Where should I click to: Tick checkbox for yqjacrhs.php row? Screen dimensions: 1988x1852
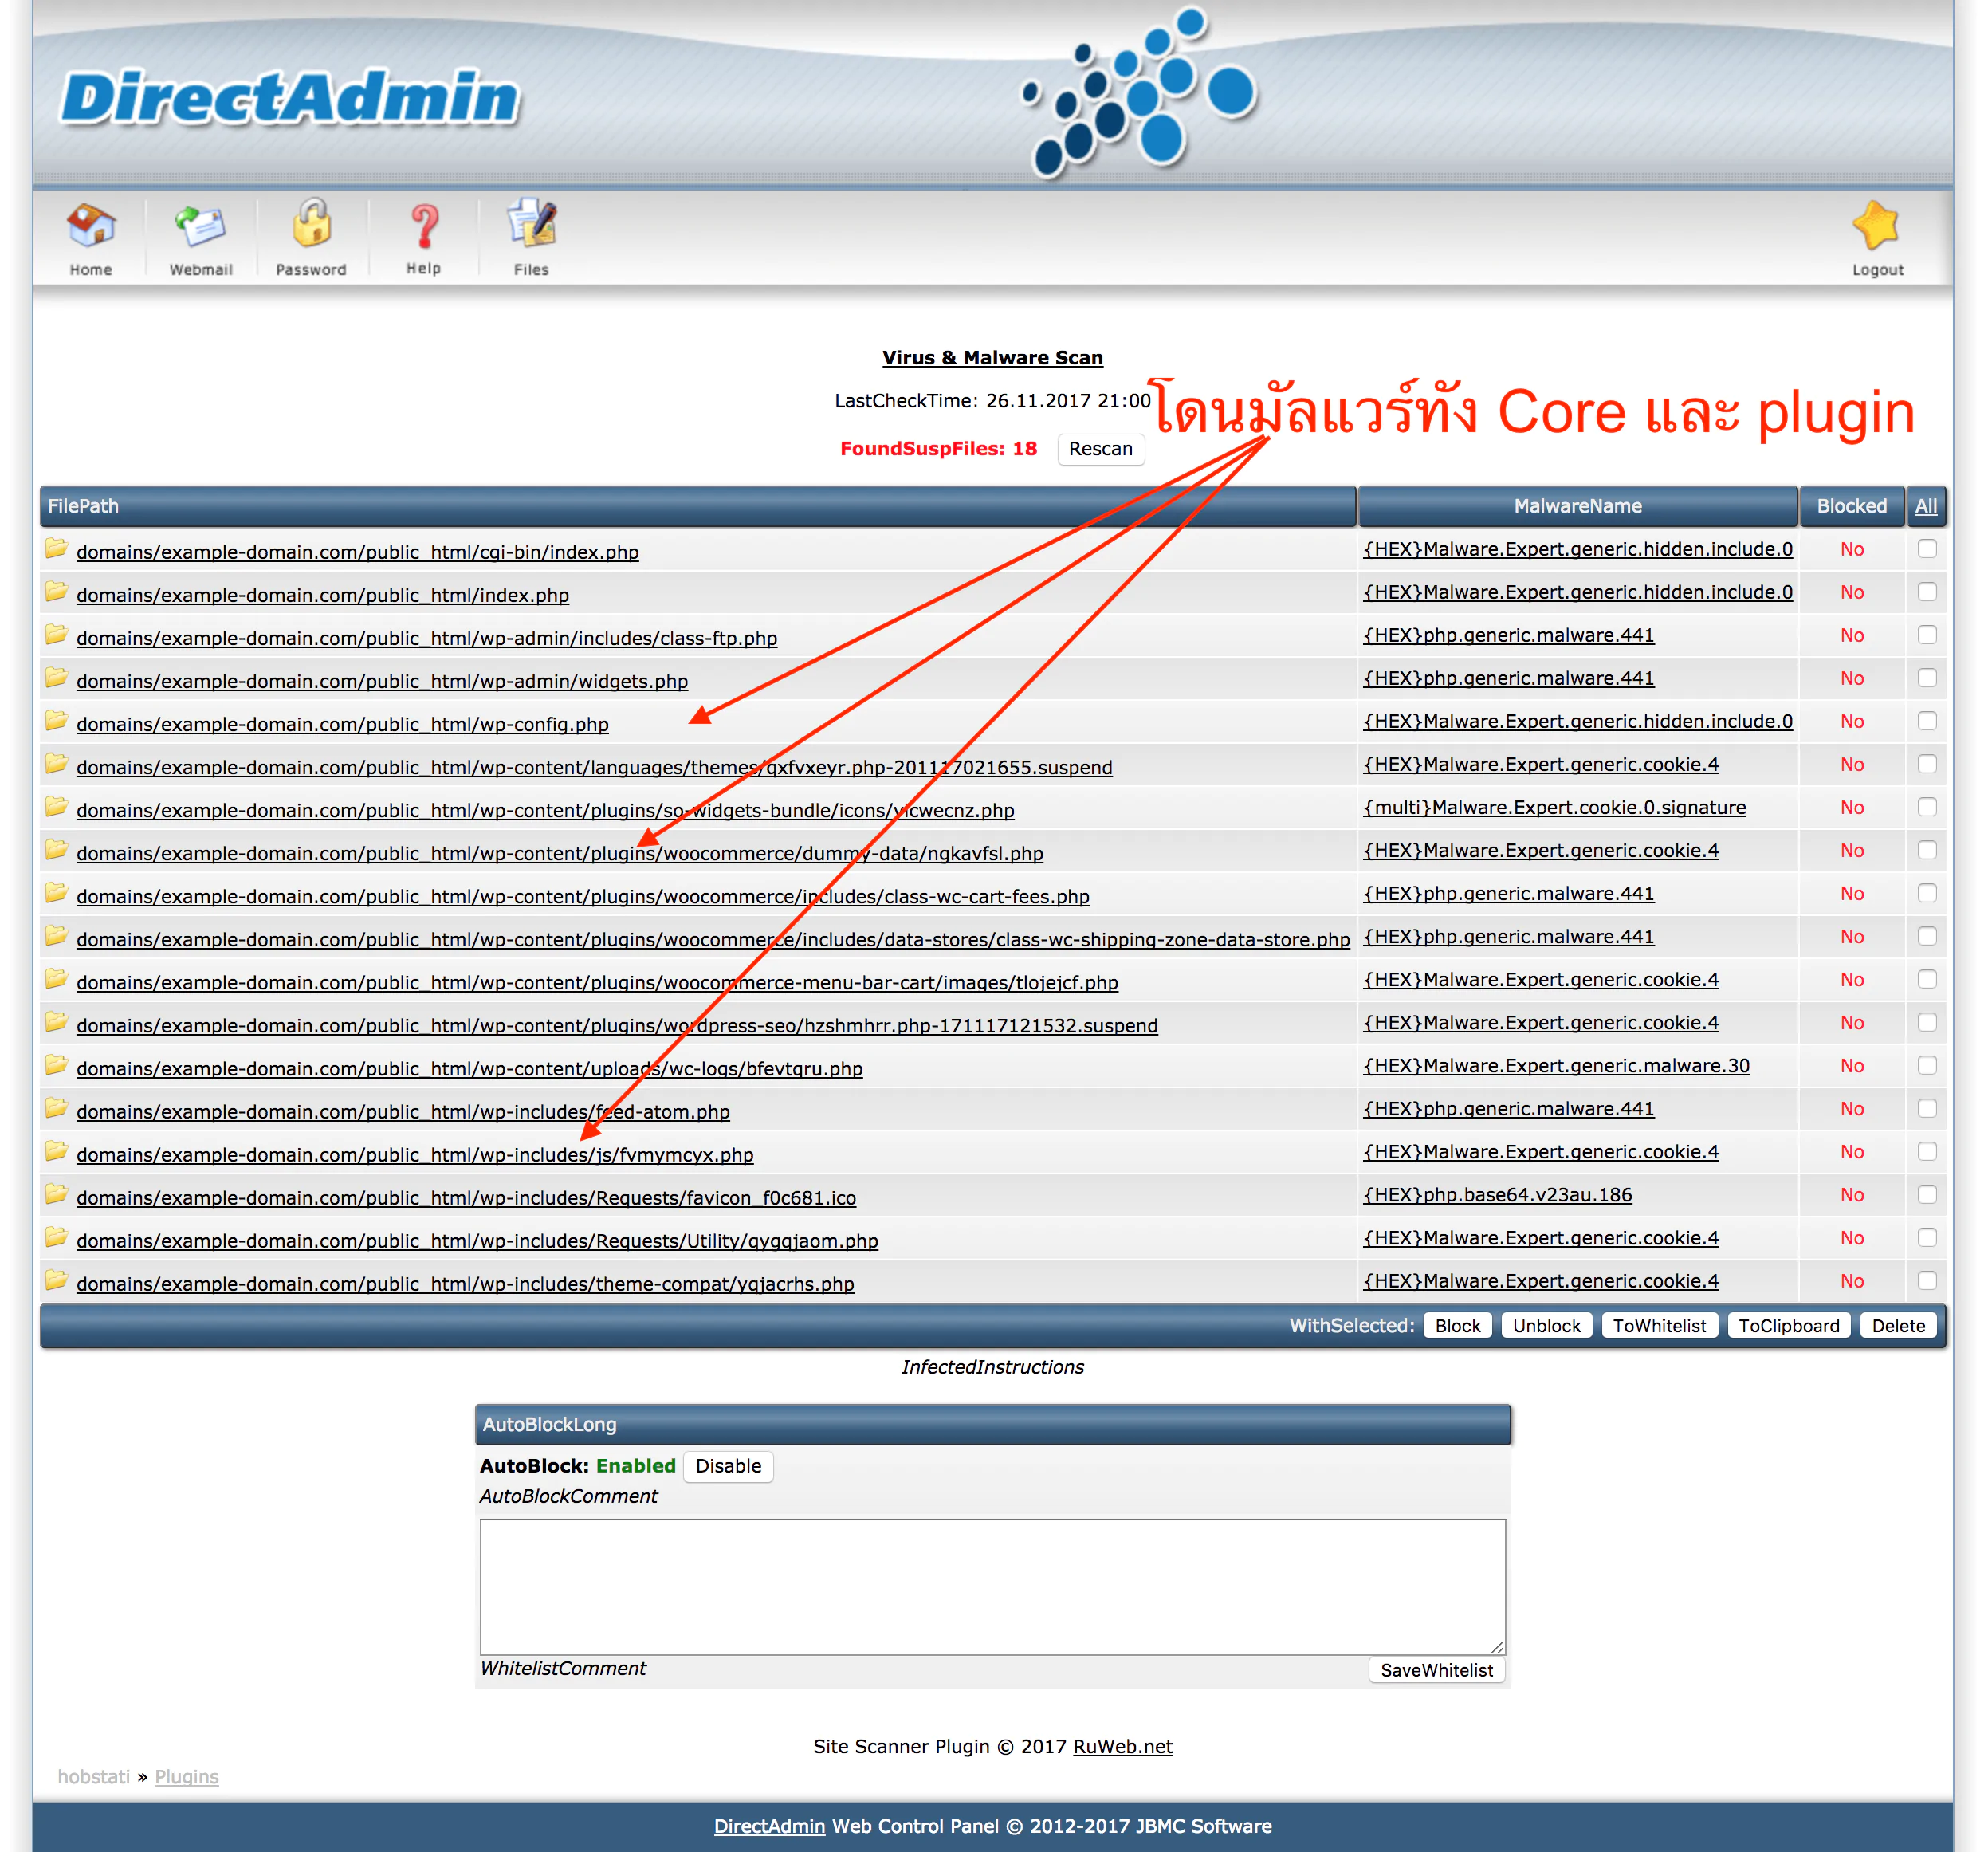1927,1280
